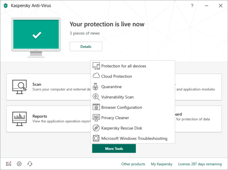Open the notifications envelope icon

pyautogui.click(x=9, y=164)
